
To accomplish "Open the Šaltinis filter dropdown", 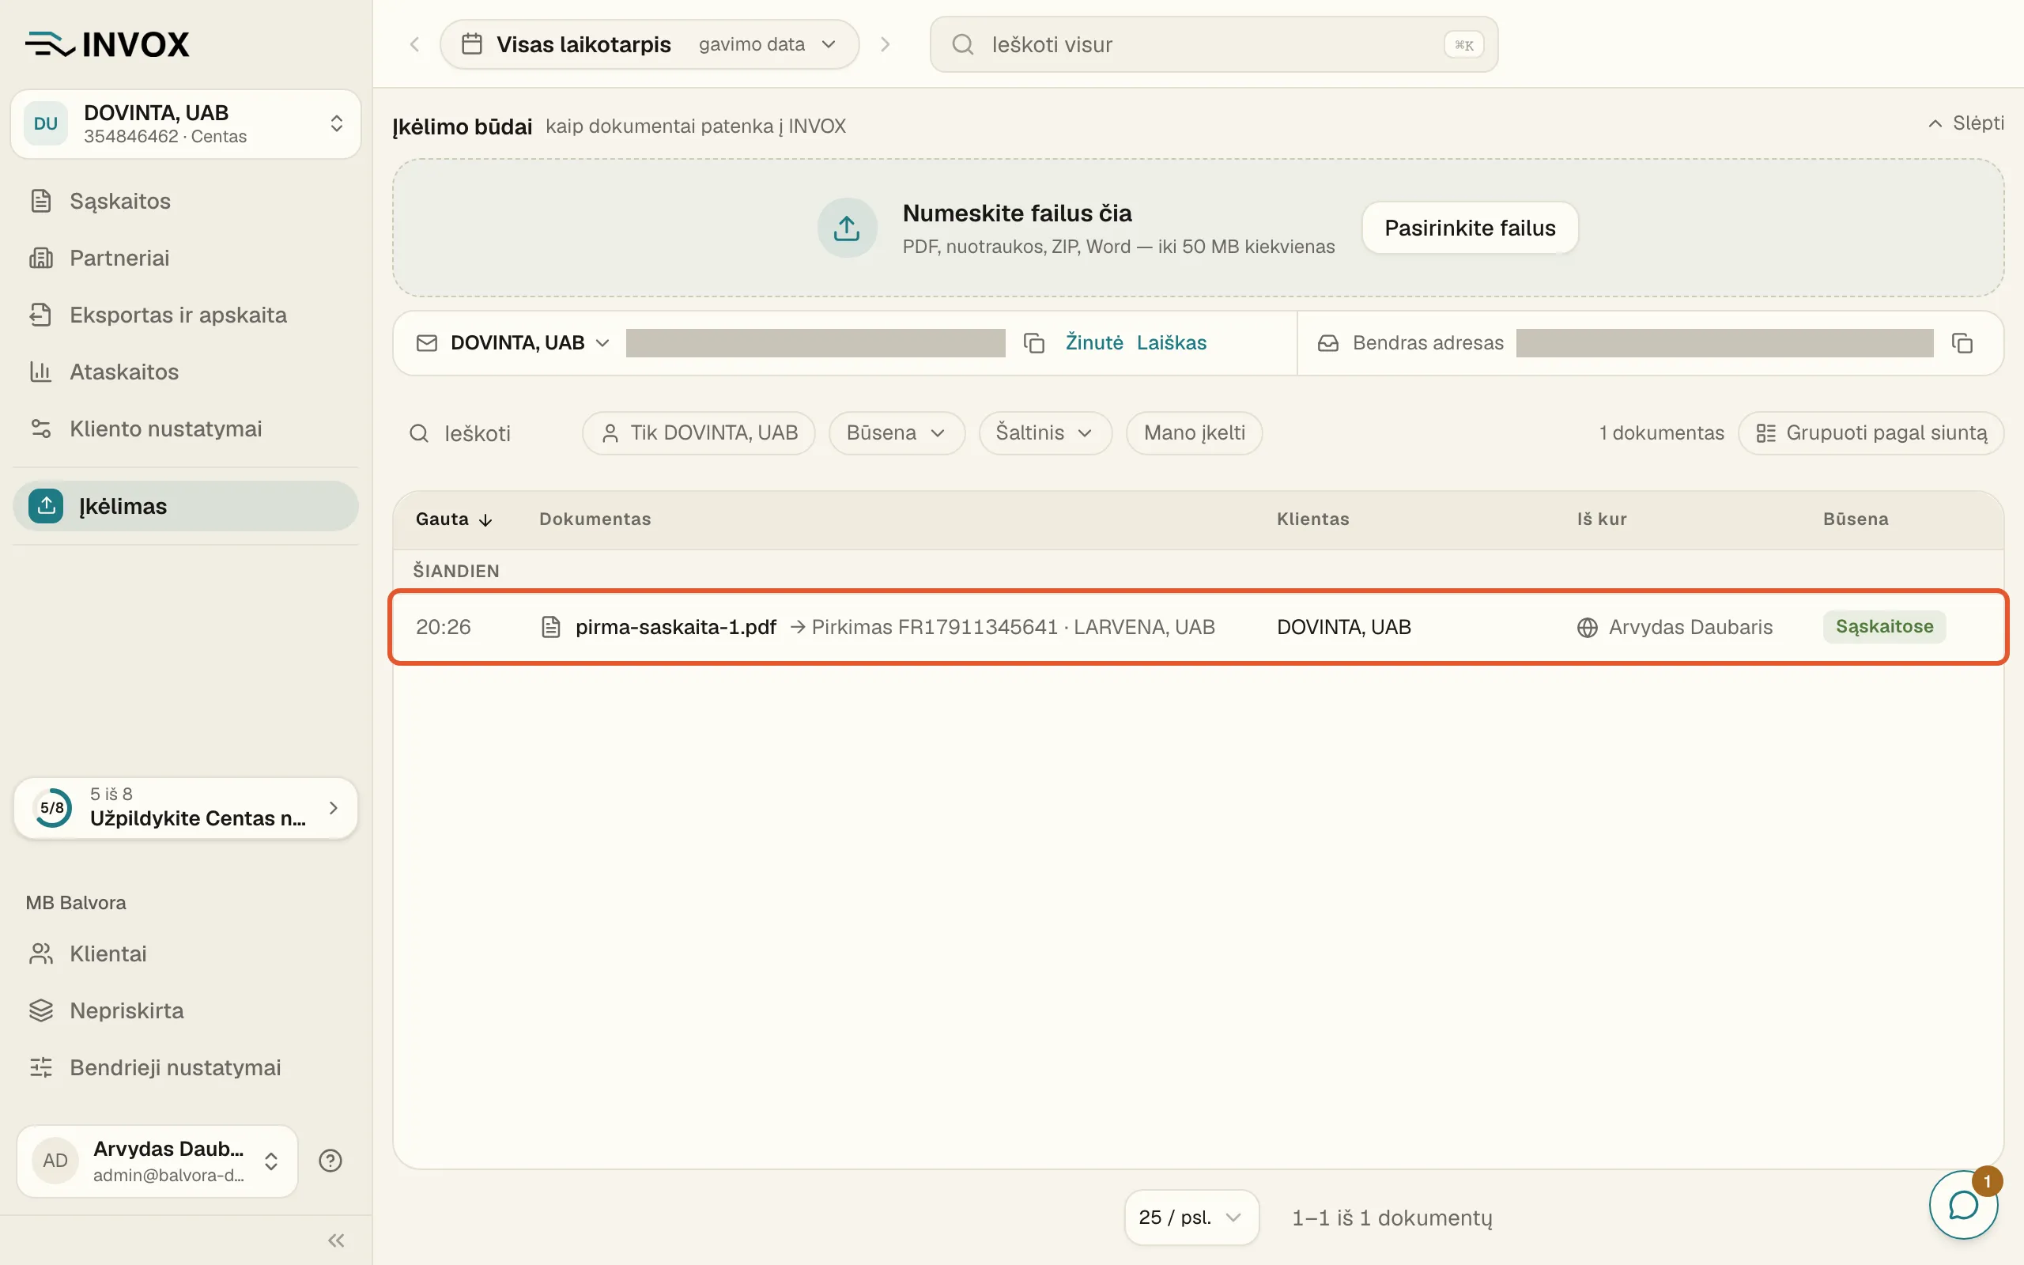I will coord(1044,432).
